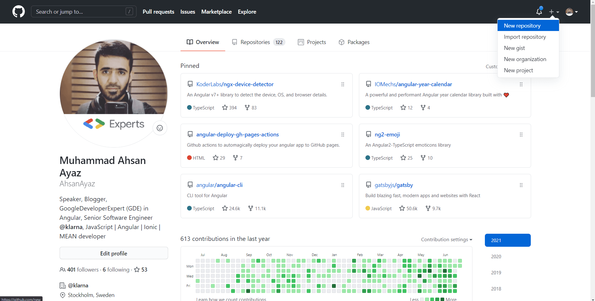595x301 pixels.
Task: Open angular-deploy-gh-pages-actions repository
Action: coord(238,135)
